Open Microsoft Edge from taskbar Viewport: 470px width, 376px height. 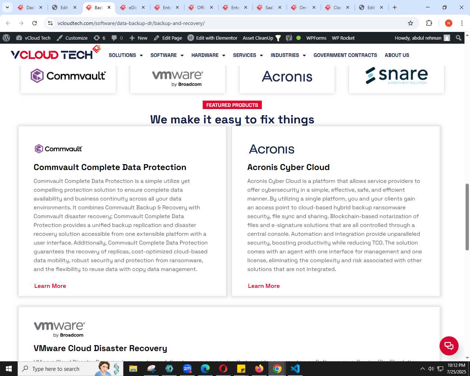205,369
